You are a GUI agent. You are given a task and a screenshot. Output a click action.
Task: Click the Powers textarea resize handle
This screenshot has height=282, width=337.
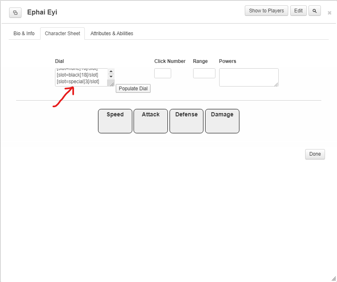click(x=276, y=84)
